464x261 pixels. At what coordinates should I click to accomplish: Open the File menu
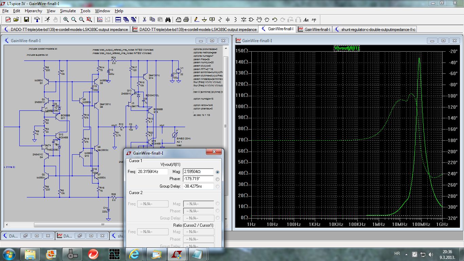pos(5,11)
